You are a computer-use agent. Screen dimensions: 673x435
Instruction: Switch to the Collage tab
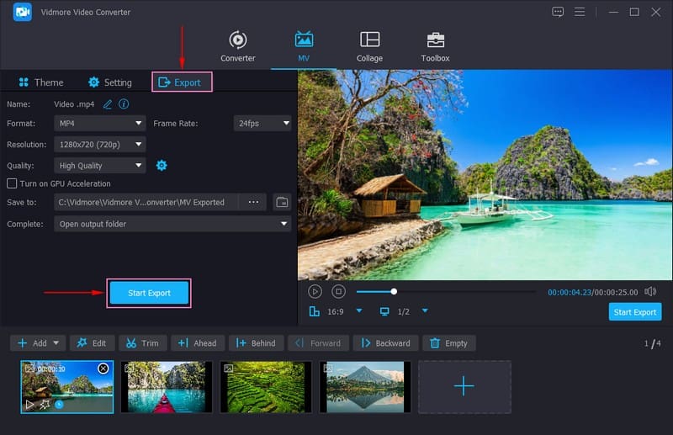[x=369, y=47]
